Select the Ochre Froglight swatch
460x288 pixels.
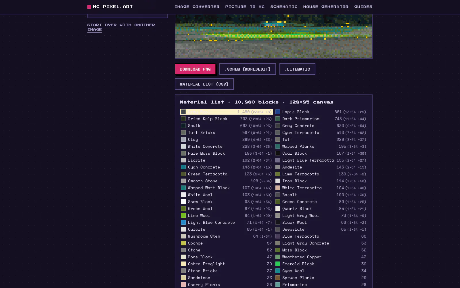[183, 264]
